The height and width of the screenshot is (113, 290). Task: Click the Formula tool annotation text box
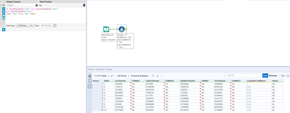[125, 41]
